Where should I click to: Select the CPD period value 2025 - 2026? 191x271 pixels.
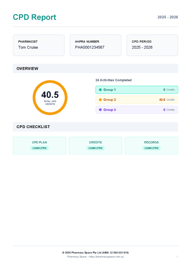coord(142,47)
